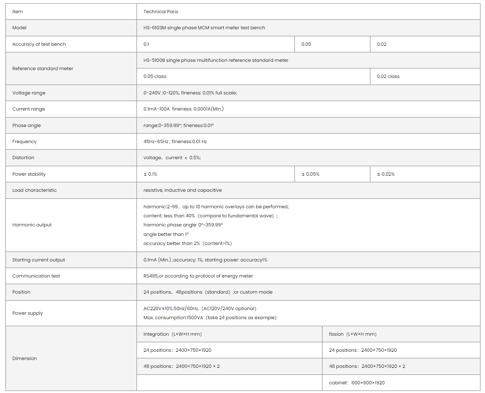Image resolution: width=485 pixels, height=393 pixels.
Task: Click the "≤ 0.05%" power stability cell
Action: (x=311, y=174)
